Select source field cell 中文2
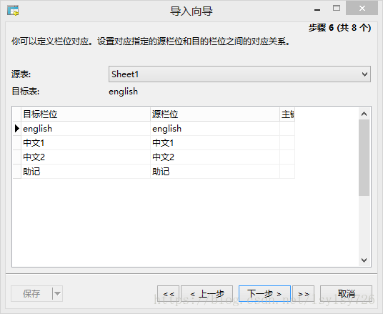The width and height of the screenshot is (383, 314). click(x=215, y=157)
